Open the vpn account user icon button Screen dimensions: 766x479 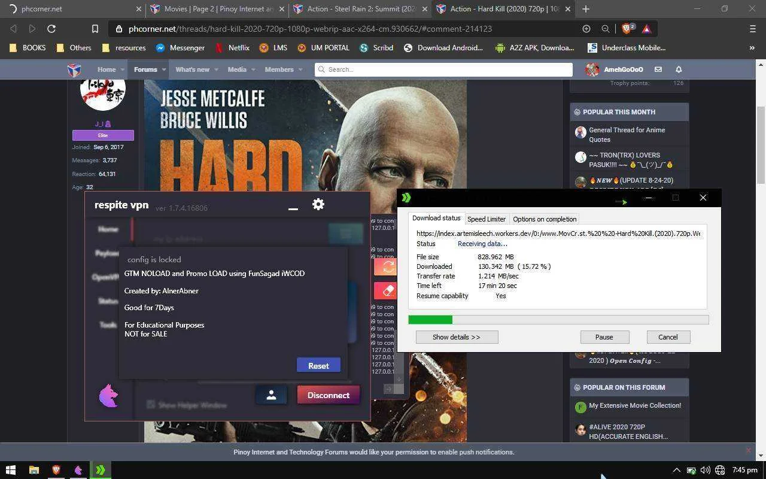271,395
